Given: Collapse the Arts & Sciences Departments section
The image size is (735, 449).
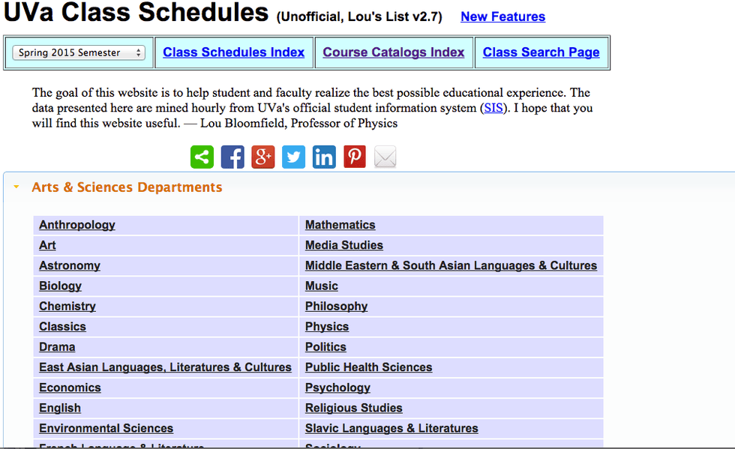Looking at the screenshot, I should (x=16, y=187).
